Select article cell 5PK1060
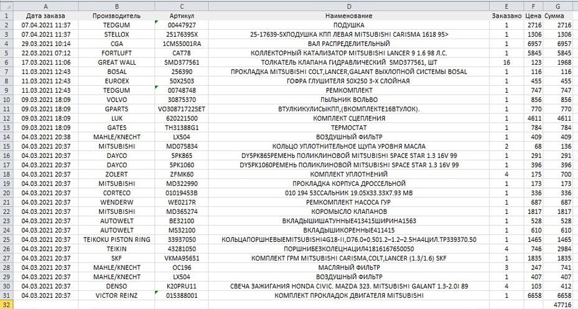 coord(182,165)
